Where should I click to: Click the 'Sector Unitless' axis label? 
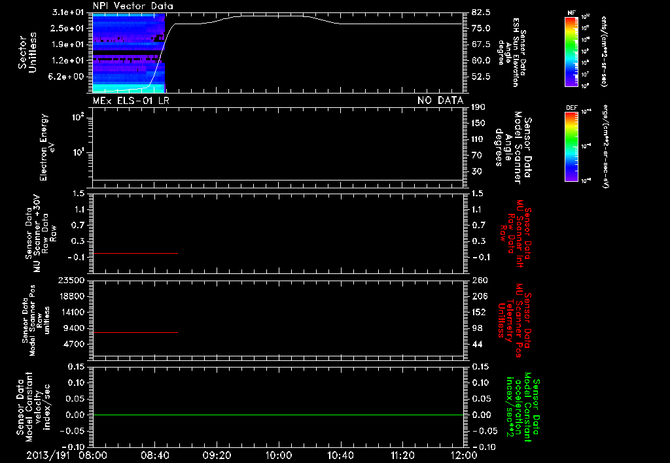tap(27, 53)
